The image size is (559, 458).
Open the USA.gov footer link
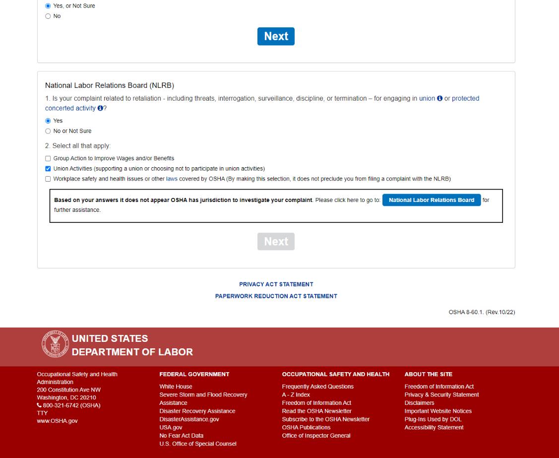(x=171, y=428)
